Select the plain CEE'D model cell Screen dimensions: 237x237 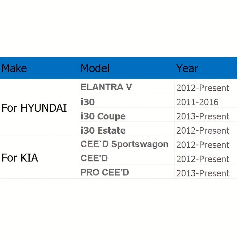pos(94,158)
